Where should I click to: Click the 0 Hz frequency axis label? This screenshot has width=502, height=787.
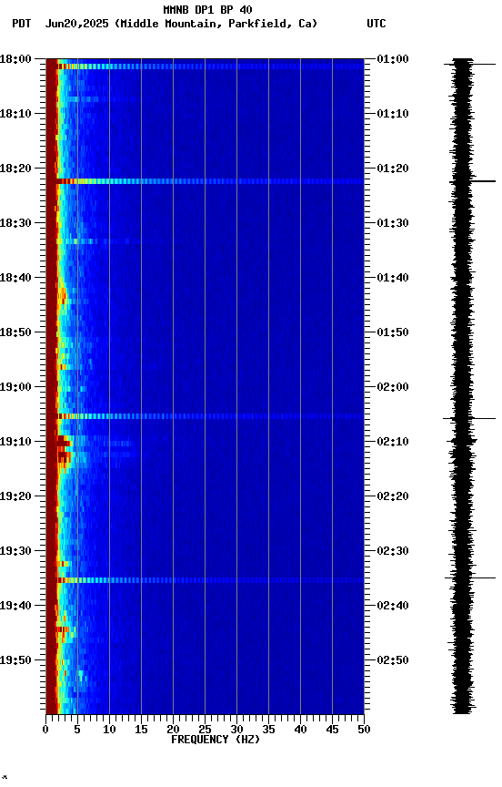46,730
